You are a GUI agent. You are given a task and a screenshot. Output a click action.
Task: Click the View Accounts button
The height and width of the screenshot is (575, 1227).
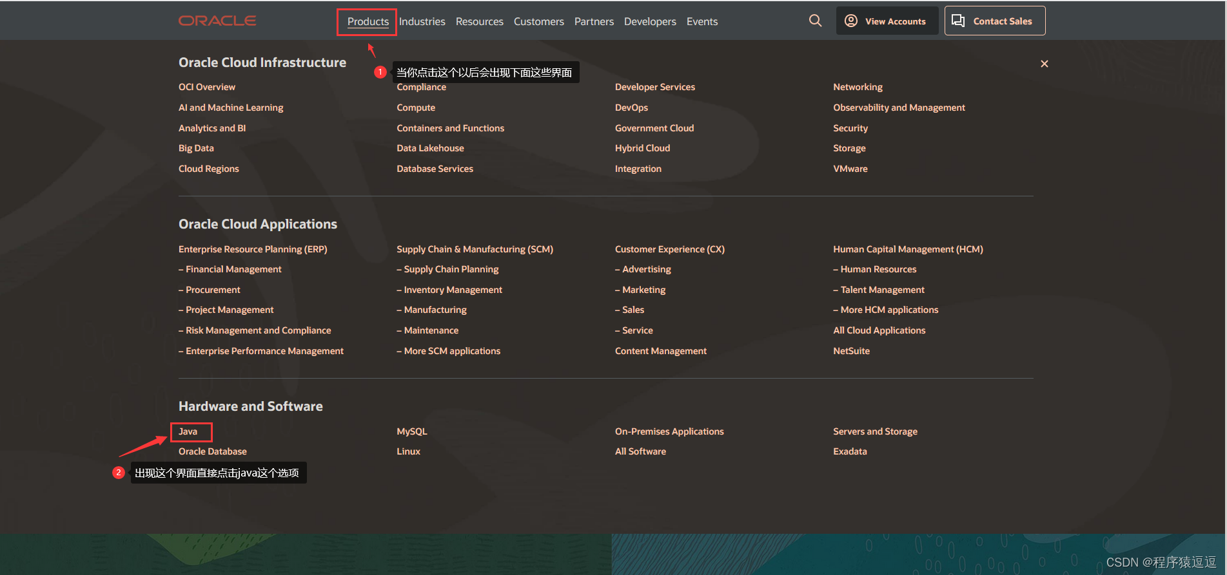887,21
